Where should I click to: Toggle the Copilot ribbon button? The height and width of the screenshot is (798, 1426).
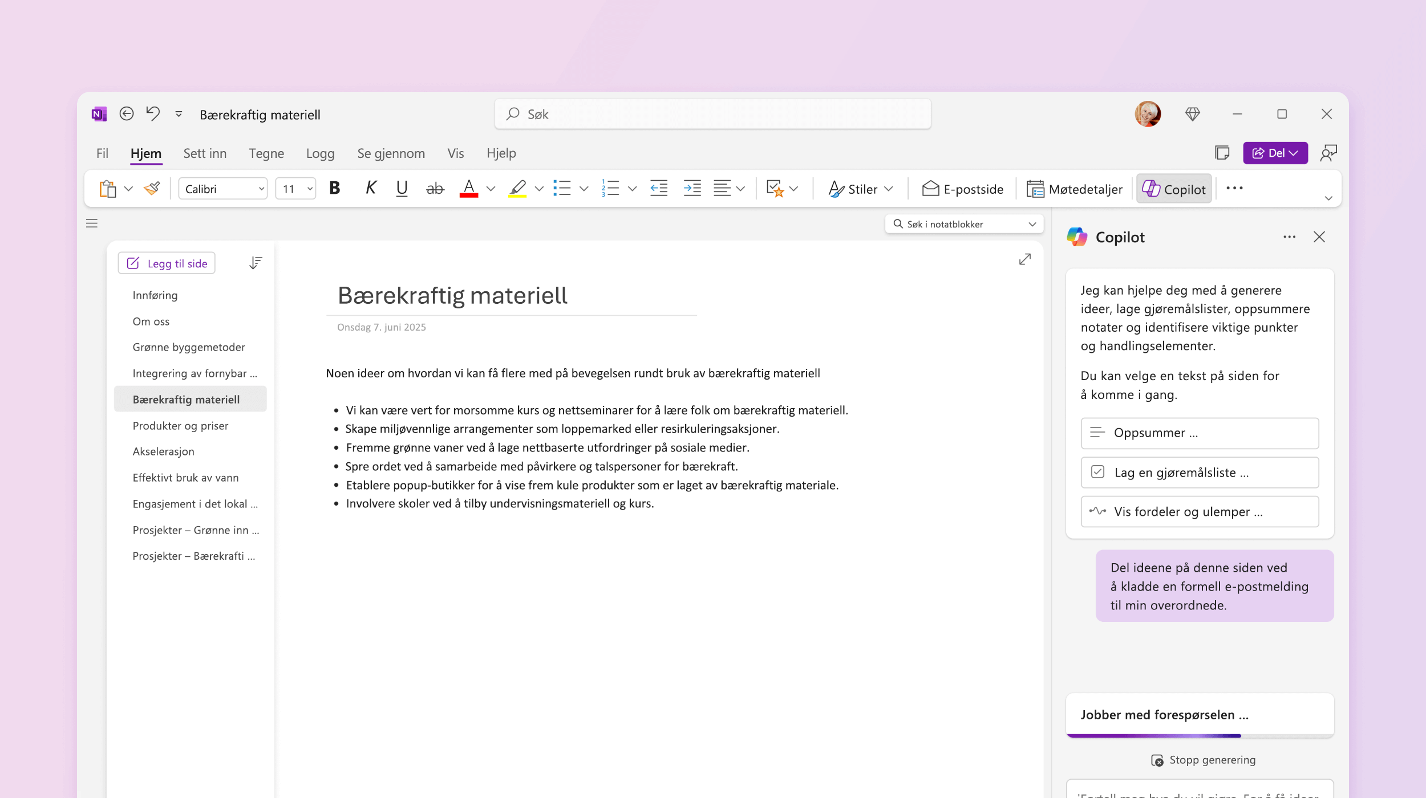tap(1174, 189)
